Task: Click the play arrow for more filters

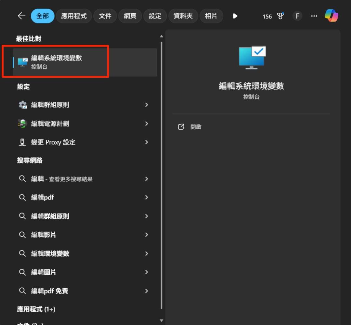Action: (235, 16)
